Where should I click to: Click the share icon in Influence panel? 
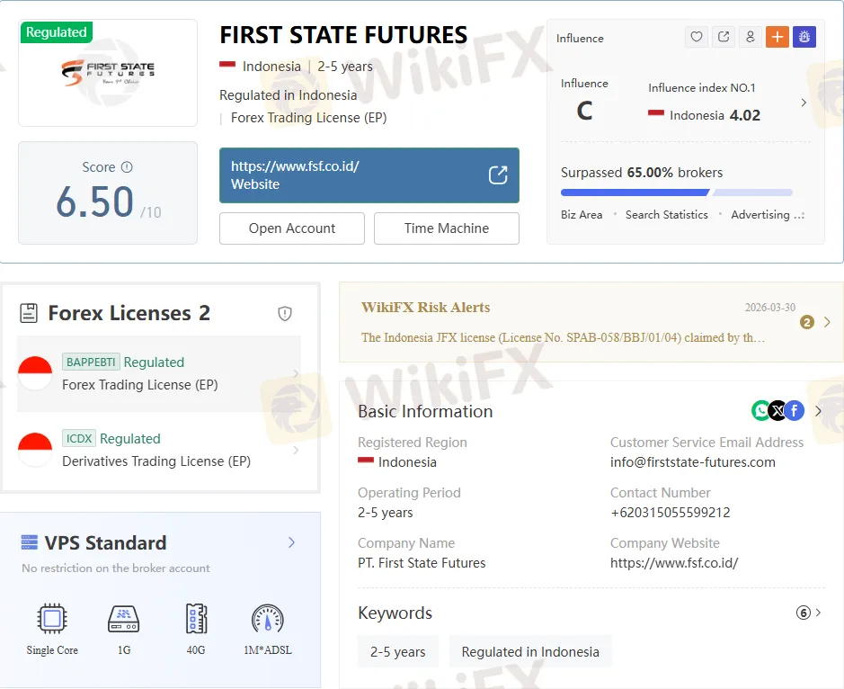tap(724, 37)
